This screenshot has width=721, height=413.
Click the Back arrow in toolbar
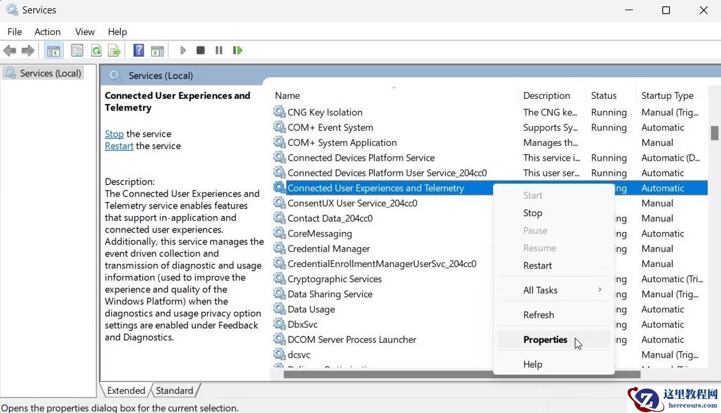coord(10,50)
